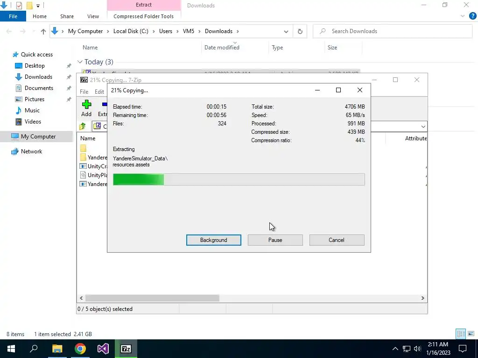Open the Windows Start menu

pos(11,349)
